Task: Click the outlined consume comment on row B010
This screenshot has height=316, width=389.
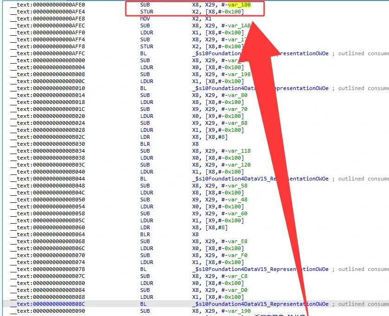Action: pyautogui.click(x=361, y=88)
